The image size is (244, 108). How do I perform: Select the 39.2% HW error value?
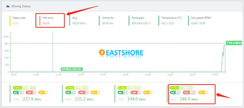pyautogui.click(x=46, y=23)
